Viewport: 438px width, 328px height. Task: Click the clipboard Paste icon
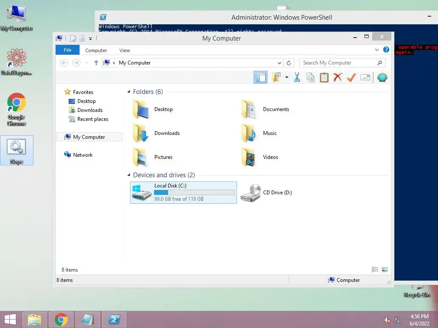click(324, 77)
